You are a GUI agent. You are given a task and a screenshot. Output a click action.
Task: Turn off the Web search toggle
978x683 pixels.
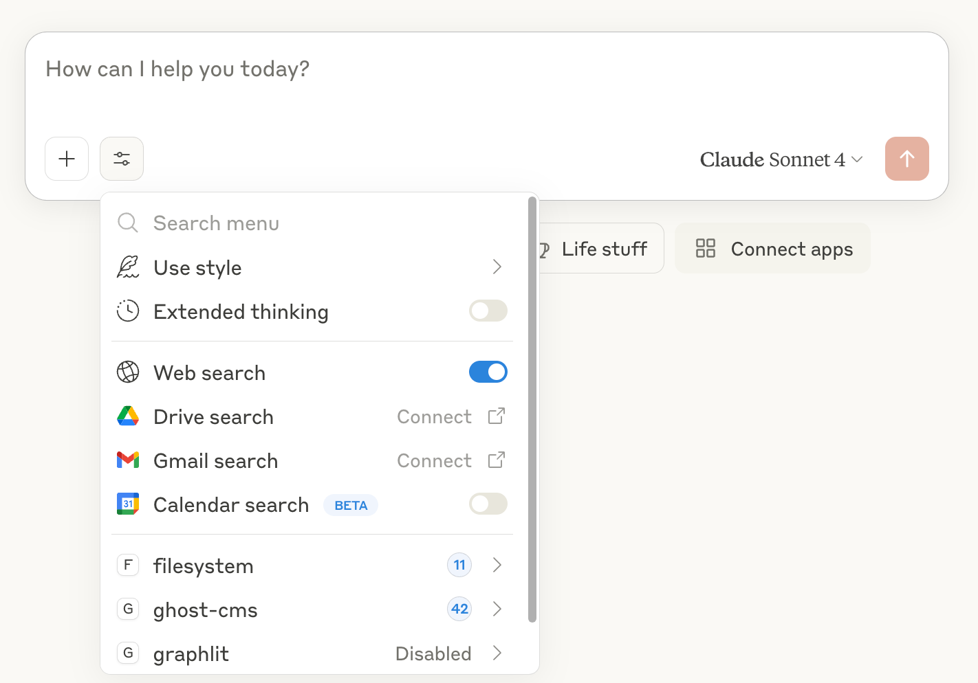click(488, 372)
